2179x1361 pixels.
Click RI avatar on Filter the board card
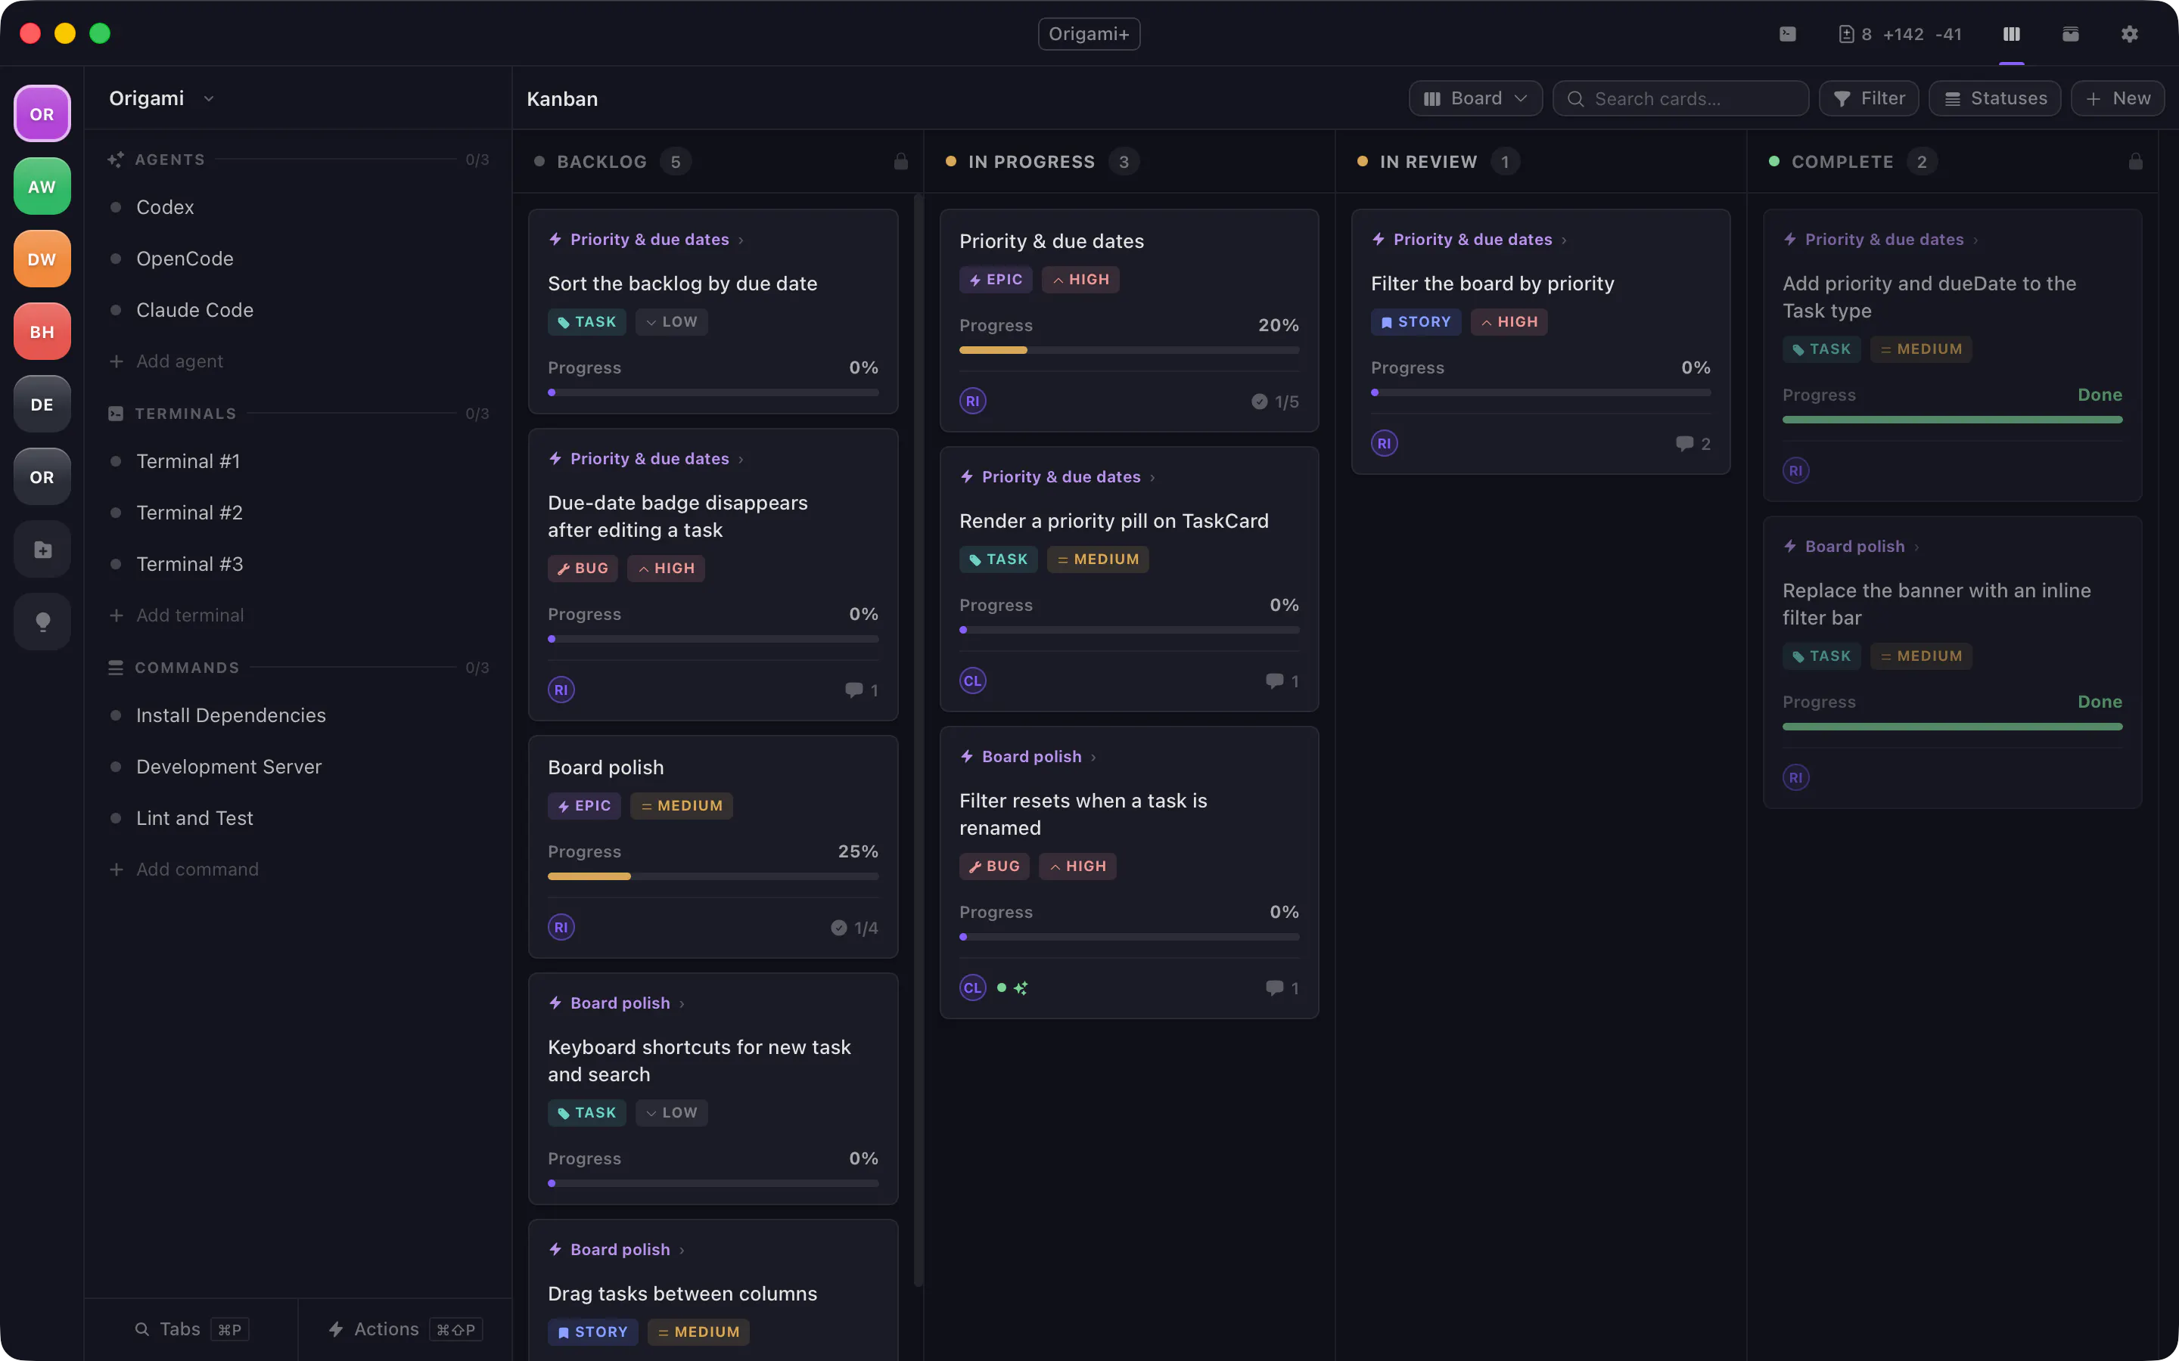pyautogui.click(x=1384, y=444)
